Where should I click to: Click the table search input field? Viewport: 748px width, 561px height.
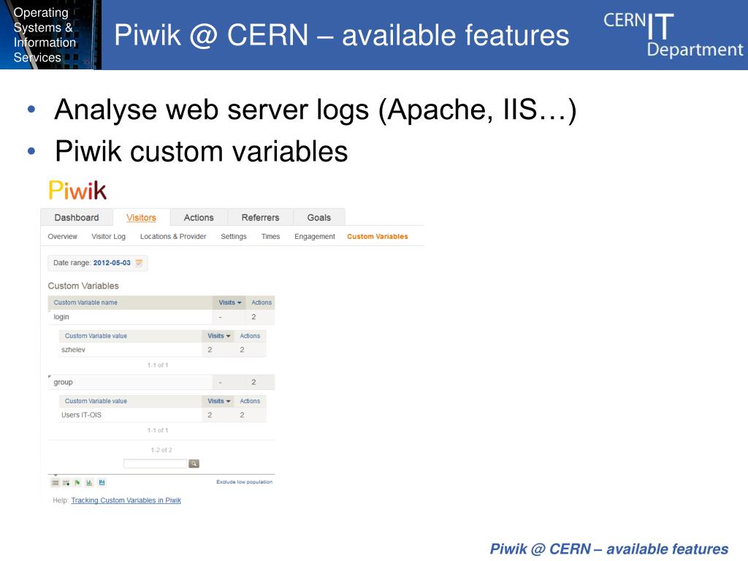click(x=155, y=464)
